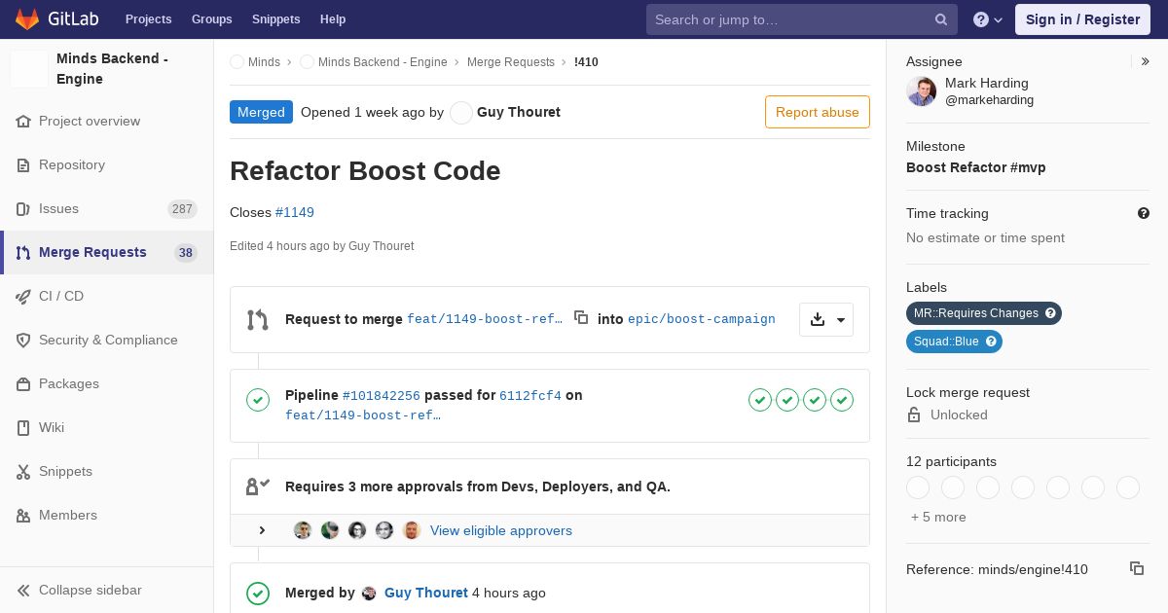Click the GitLab fox logo
Screen dimensions: 1168x613
click(x=26, y=18)
